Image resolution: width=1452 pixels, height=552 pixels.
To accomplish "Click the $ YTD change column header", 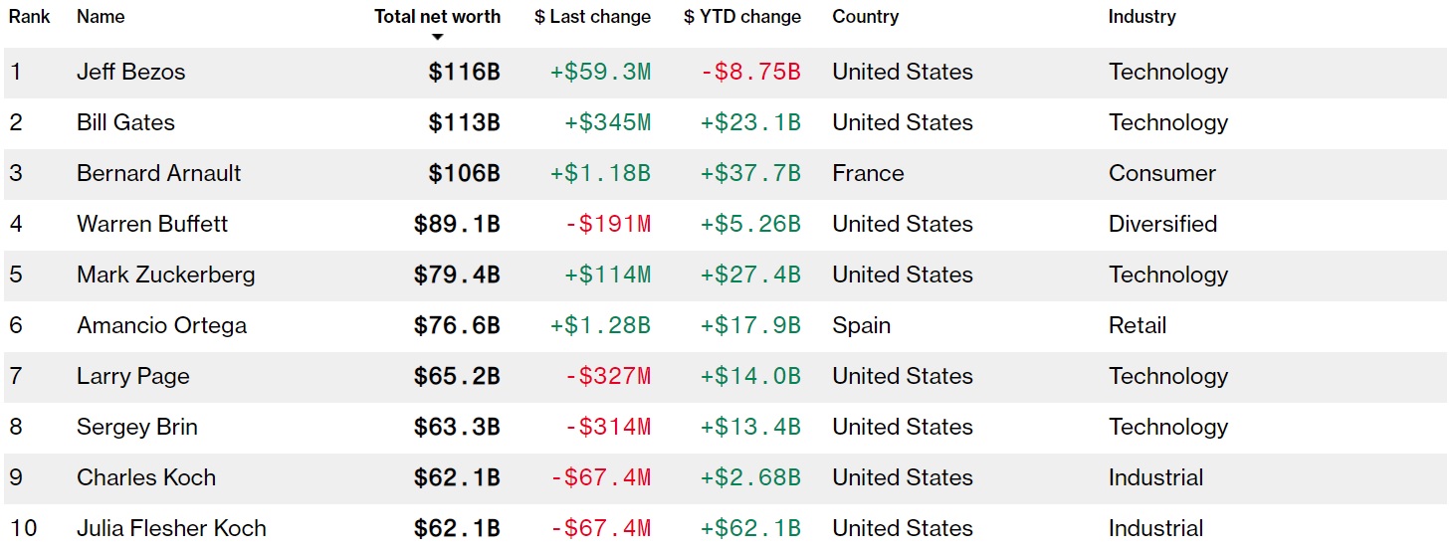I will 742,17.
